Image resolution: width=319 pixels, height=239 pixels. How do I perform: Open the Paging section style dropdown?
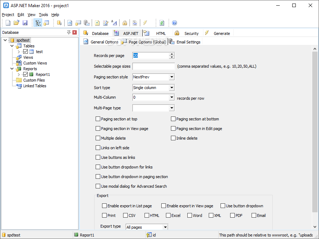(x=172, y=77)
